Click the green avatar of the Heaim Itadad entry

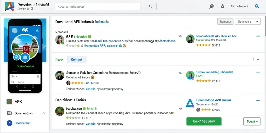(x=190, y=75)
